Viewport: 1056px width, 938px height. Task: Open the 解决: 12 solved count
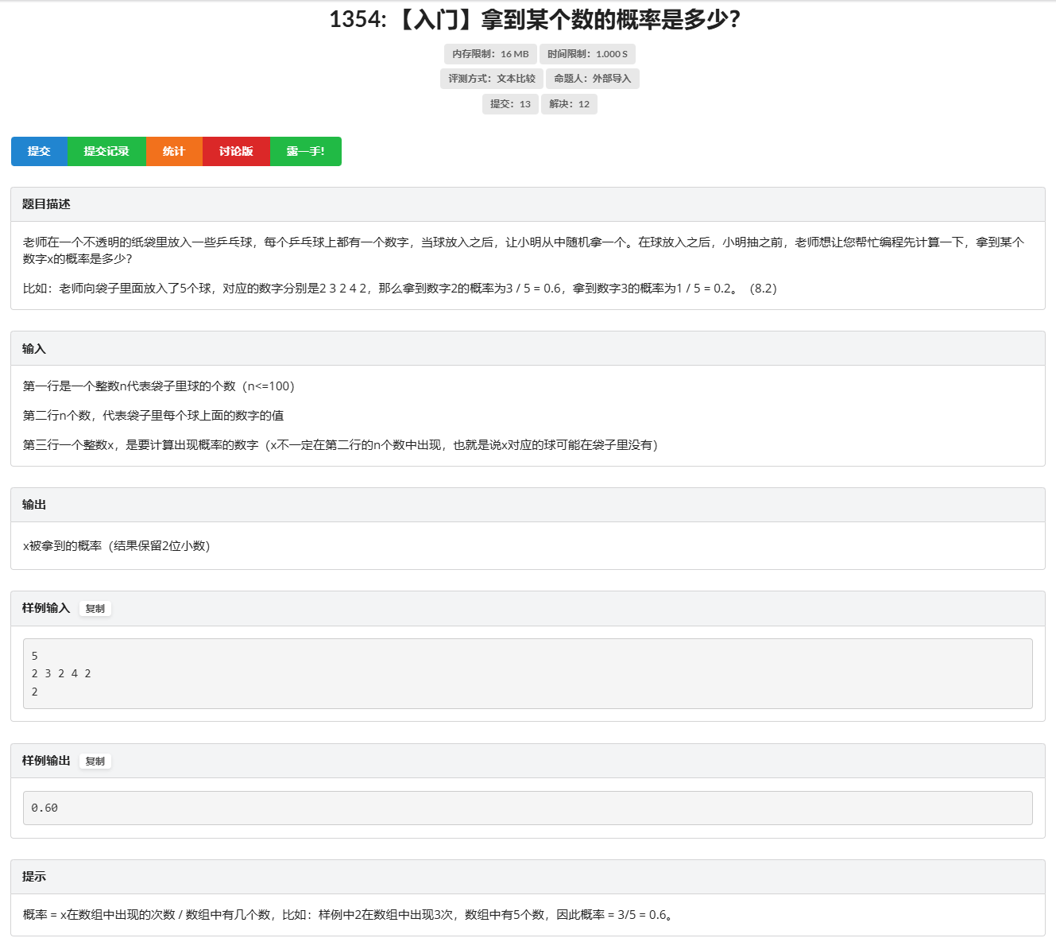569,103
